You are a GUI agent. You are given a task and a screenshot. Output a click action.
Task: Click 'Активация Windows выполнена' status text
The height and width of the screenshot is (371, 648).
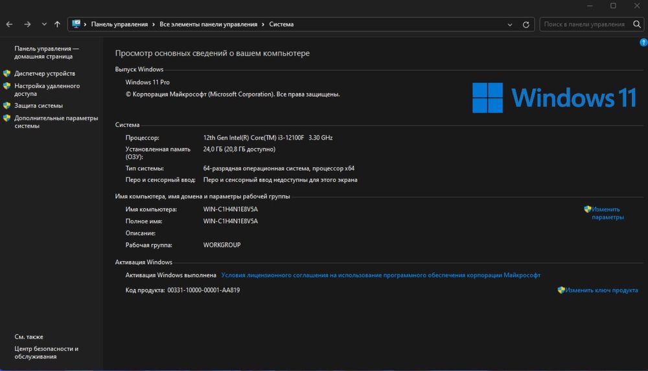tap(170, 275)
